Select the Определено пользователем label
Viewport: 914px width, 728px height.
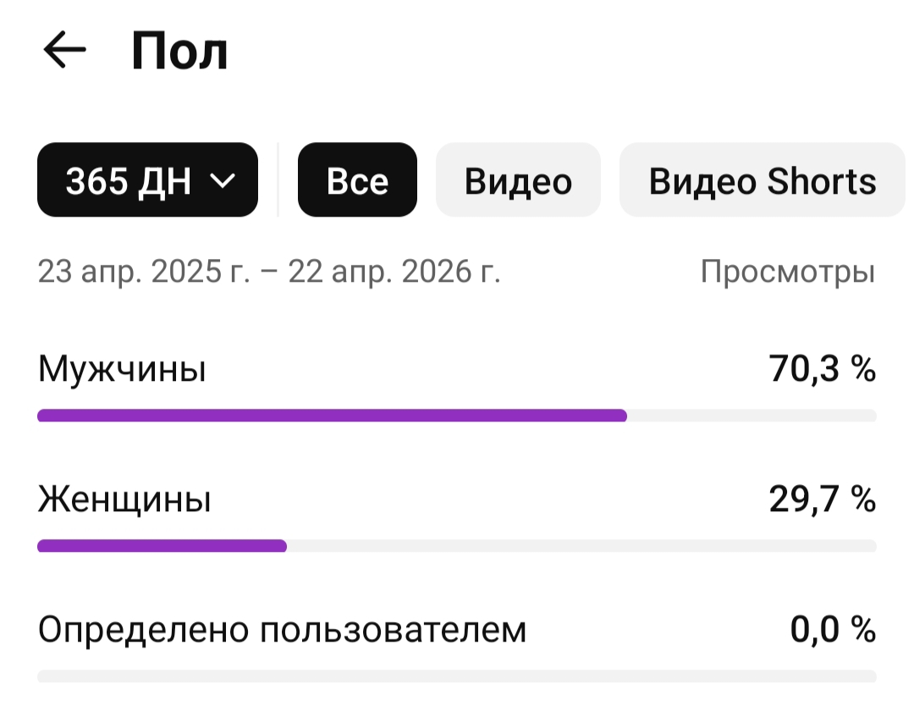pyautogui.click(x=282, y=631)
